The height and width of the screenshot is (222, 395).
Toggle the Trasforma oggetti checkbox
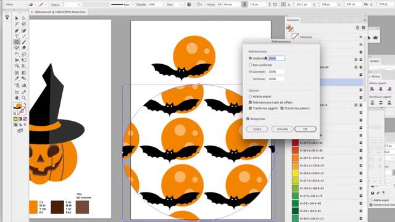[250, 109]
